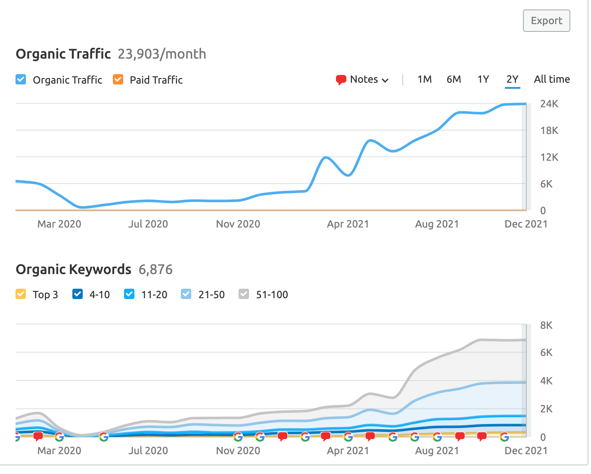
Task: Click the Google marker just right of Nov 2020
Action: tap(260, 437)
